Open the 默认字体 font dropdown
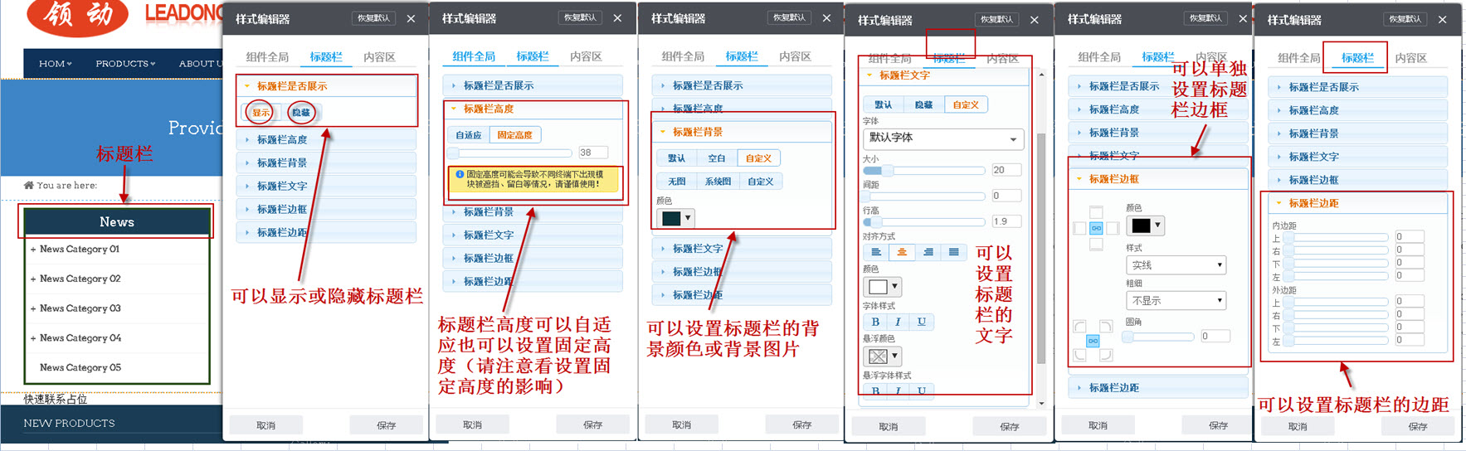The image size is (1466, 451). (x=942, y=138)
